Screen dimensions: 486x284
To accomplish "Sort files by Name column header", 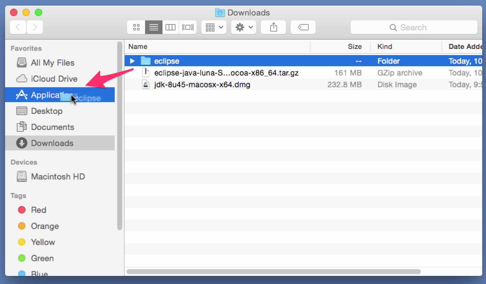I will pyautogui.click(x=138, y=46).
